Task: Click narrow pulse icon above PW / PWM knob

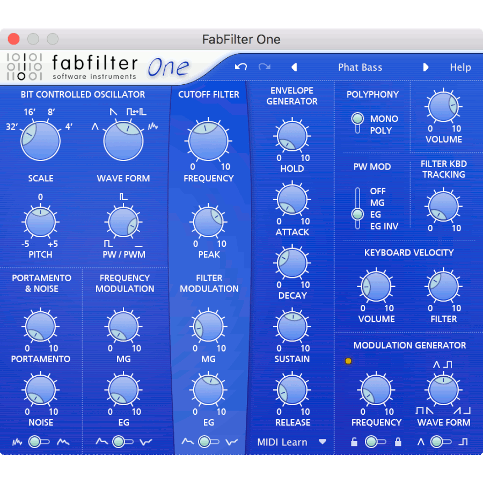Action: (x=123, y=196)
